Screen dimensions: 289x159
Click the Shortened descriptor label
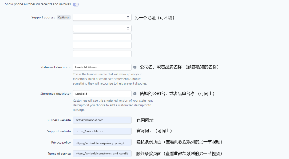56,94
